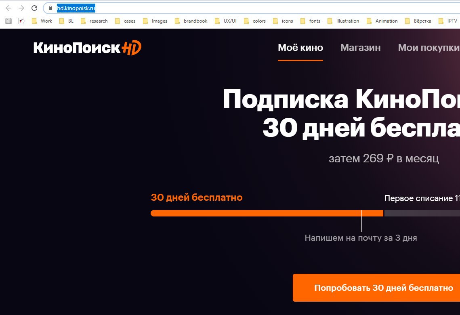The height and width of the screenshot is (315, 460).
Task: Open the cases bookmarks folder
Action: [125, 21]
